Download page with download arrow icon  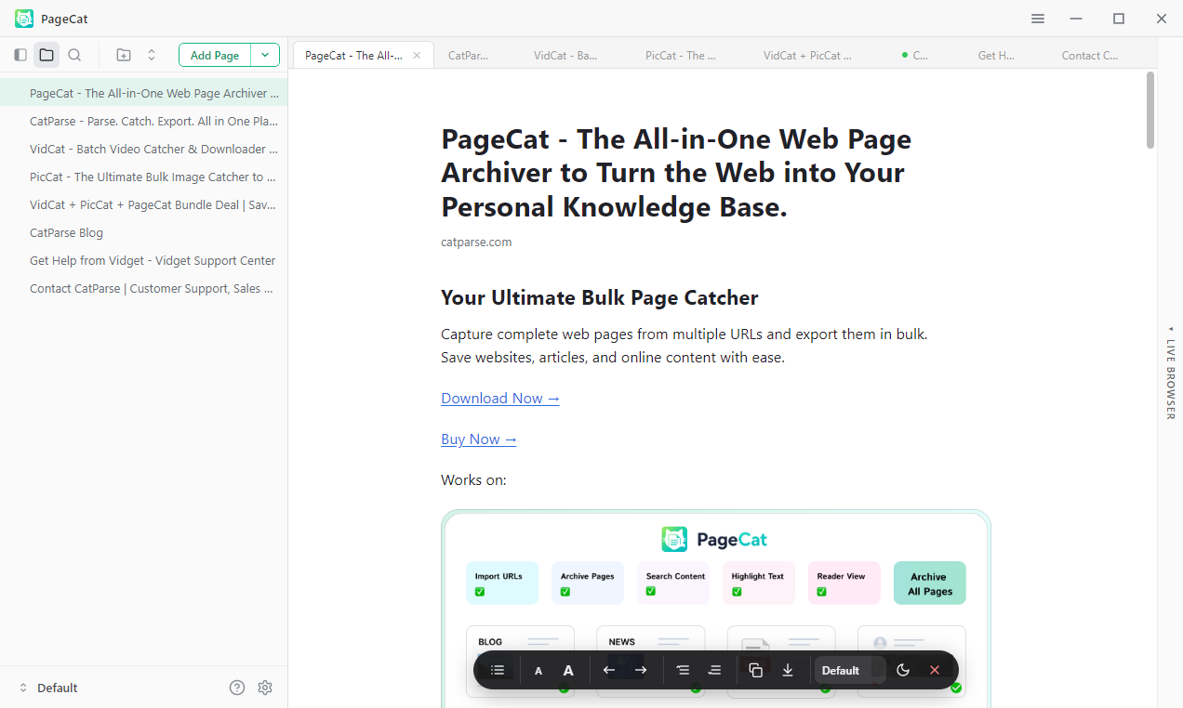pyautogui.click(x=788, y=670)
